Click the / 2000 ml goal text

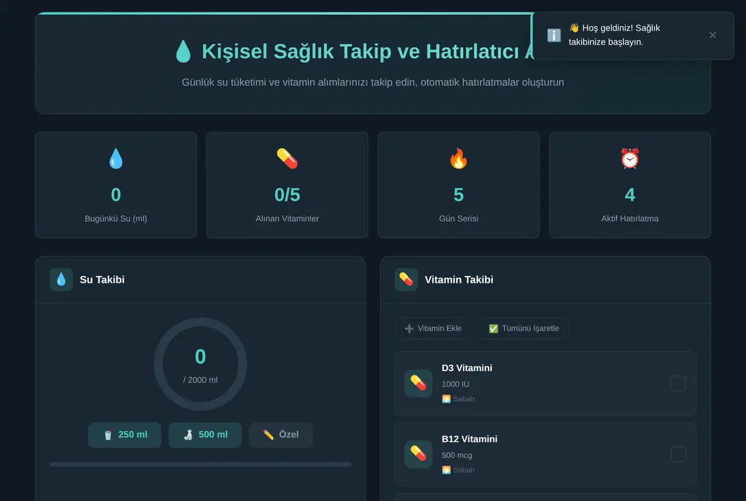pos(200,380)
